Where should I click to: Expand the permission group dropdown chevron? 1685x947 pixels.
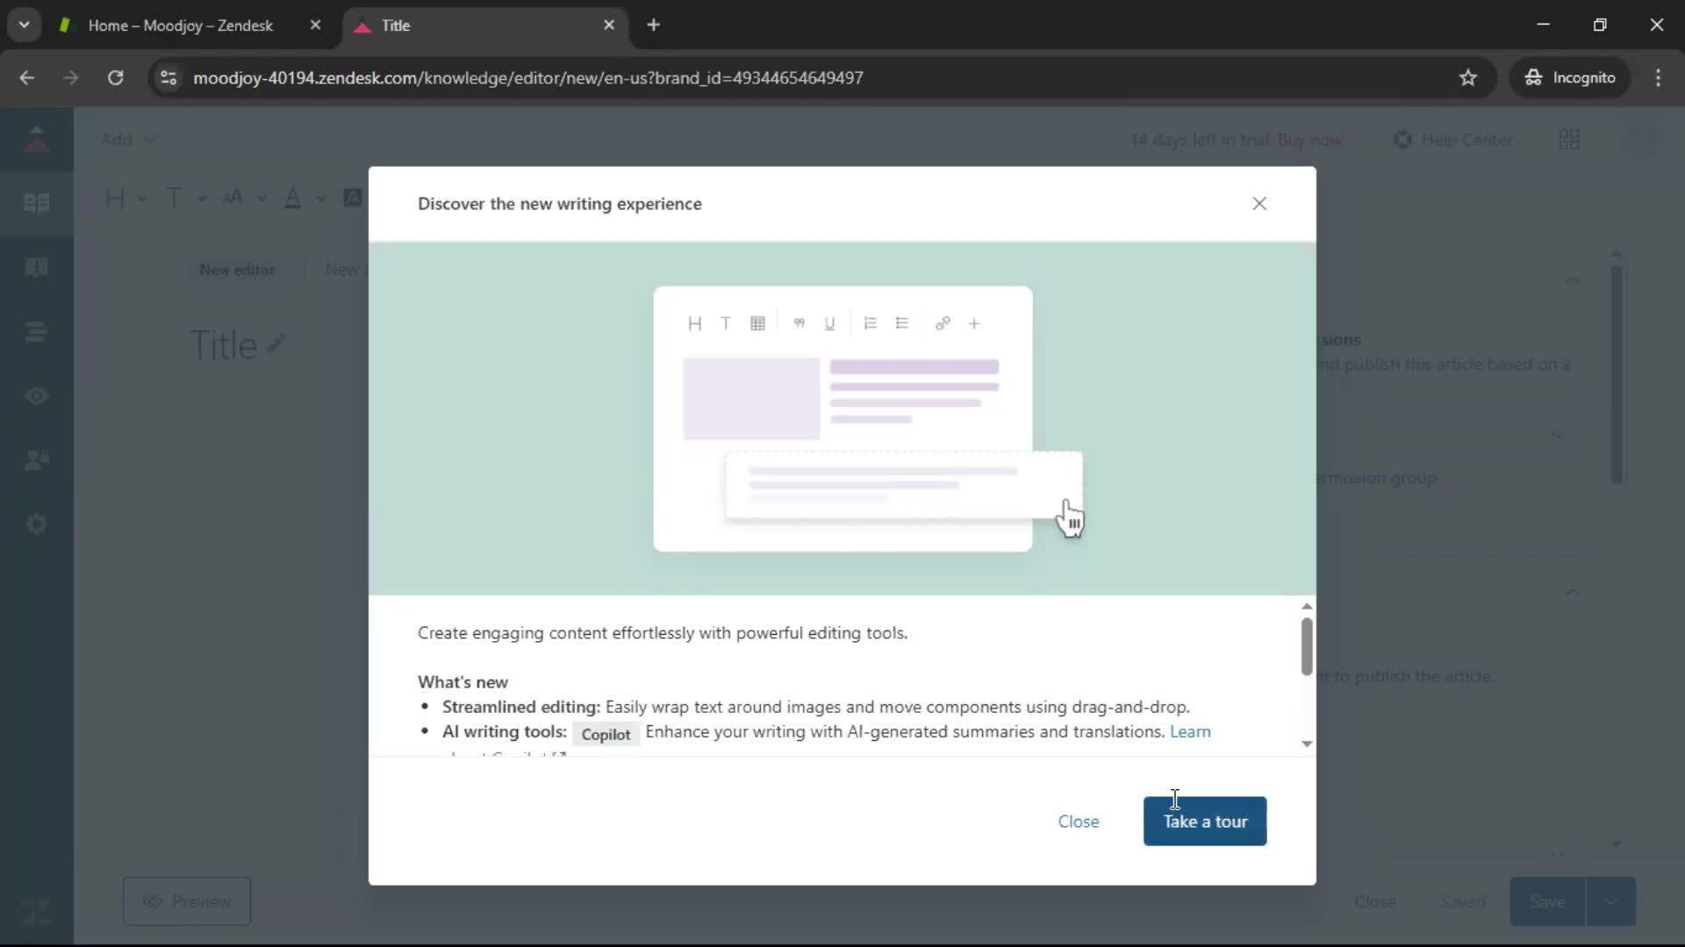pyautogui.click(x=1557, y=436)
